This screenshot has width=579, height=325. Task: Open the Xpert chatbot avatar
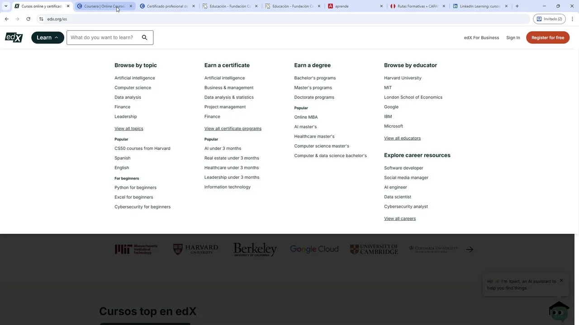(559, 311)
